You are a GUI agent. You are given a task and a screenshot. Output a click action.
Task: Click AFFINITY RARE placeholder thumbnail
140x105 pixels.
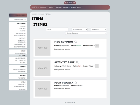tap(43, 68)
